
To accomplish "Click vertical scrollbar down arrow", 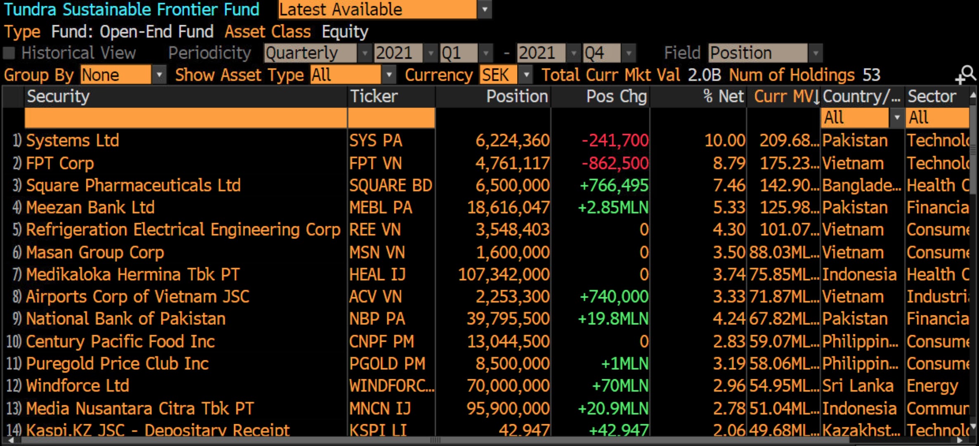I will click(x=973, y=427).
